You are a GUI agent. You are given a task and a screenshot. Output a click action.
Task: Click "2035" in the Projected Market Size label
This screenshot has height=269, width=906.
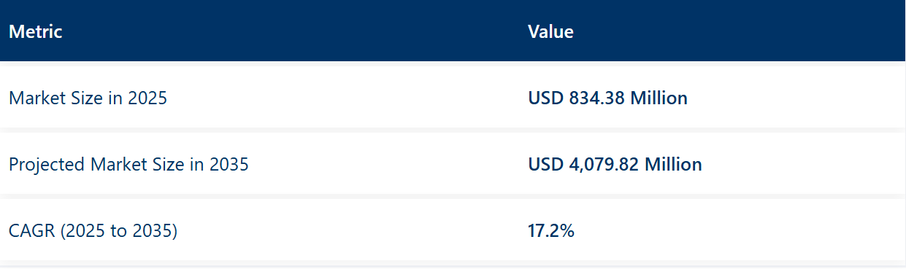pos(229,165)
